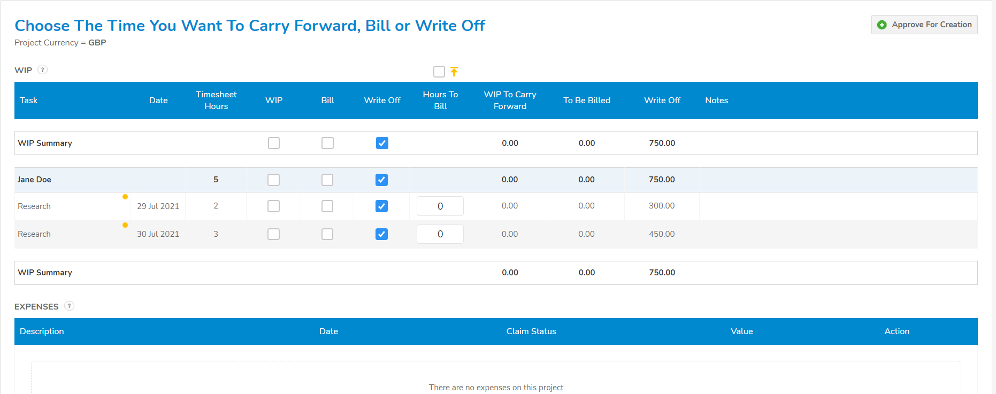This screenshot has width=996, height=394.
Task: Click the orange upward arrow icon above table
Action: [x=454, y=72]
